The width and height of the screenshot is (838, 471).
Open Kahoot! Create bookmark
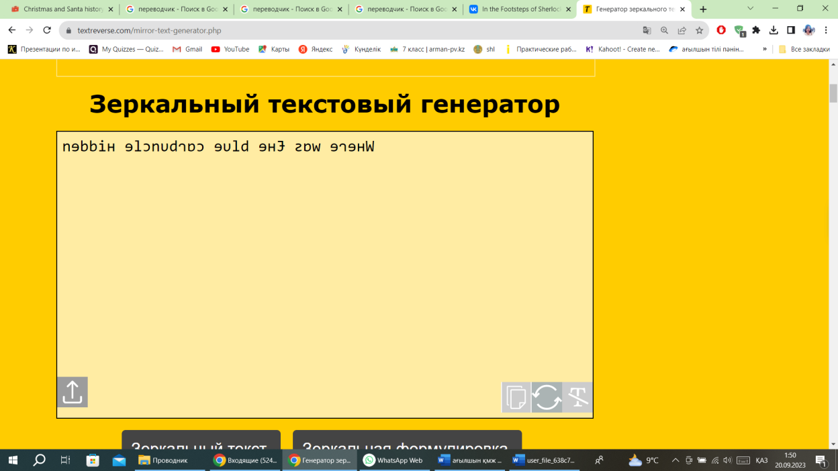pyautogui.click(x=623, y=49)
